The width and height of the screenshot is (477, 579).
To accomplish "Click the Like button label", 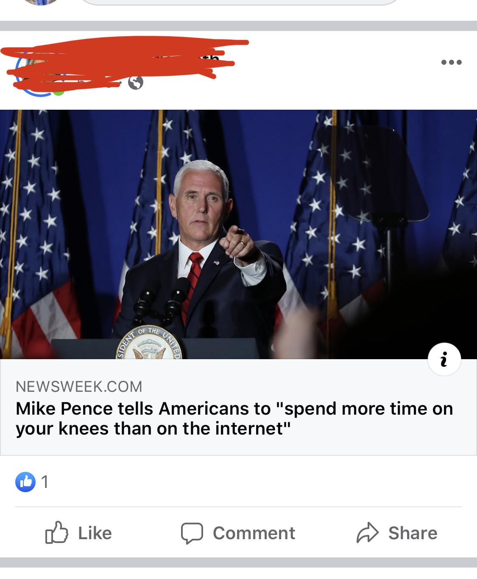I will pos(95,533).
